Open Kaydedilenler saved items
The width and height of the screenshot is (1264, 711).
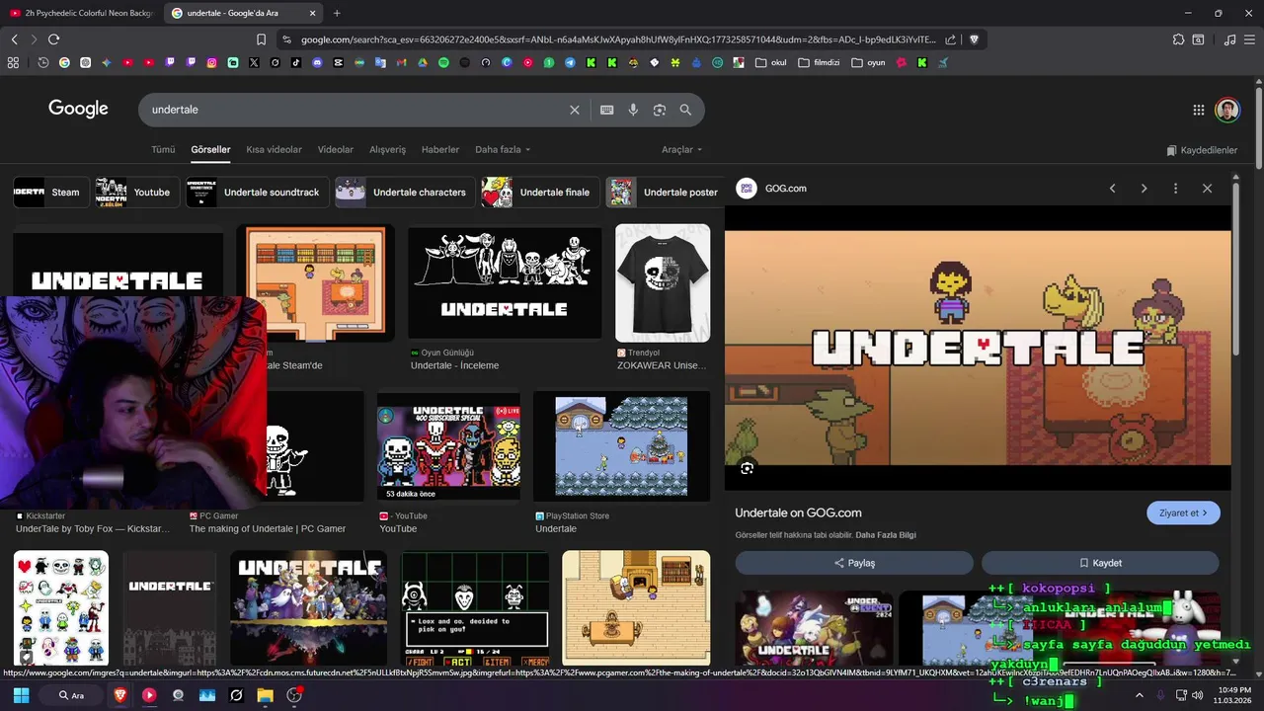(1202, 150)
